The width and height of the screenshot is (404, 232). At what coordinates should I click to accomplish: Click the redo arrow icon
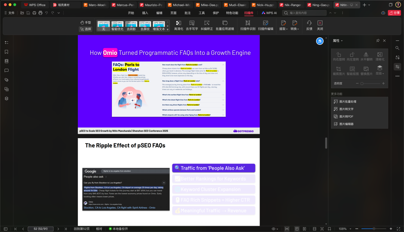(x=53, y=13)
